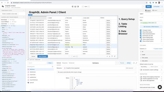Open the app's three-dot options menu near Share
The image size is (164, 92).
click(143, 6)
